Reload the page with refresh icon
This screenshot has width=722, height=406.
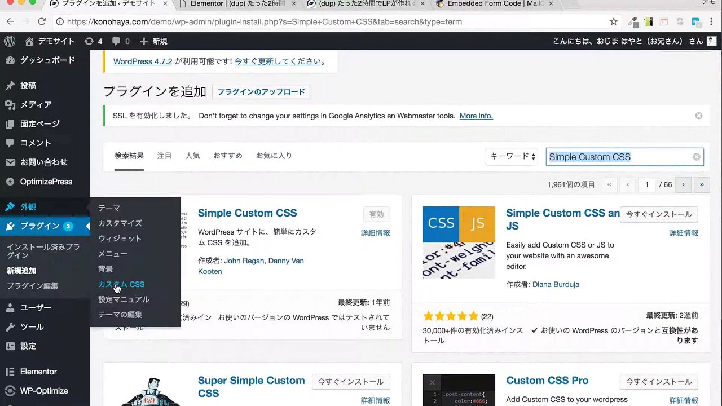coord(41,22)
